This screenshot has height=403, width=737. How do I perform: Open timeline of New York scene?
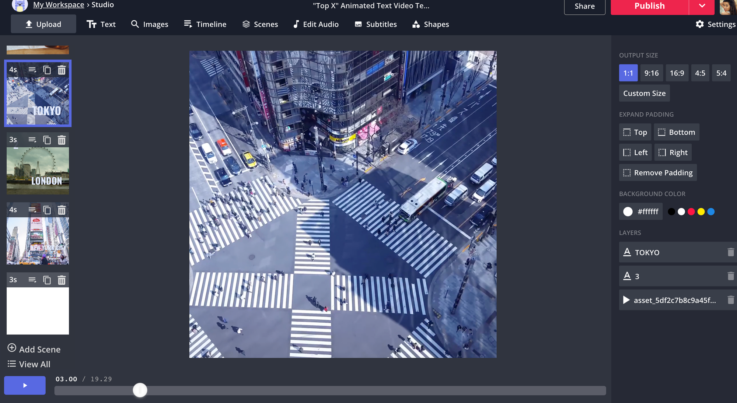32,210
